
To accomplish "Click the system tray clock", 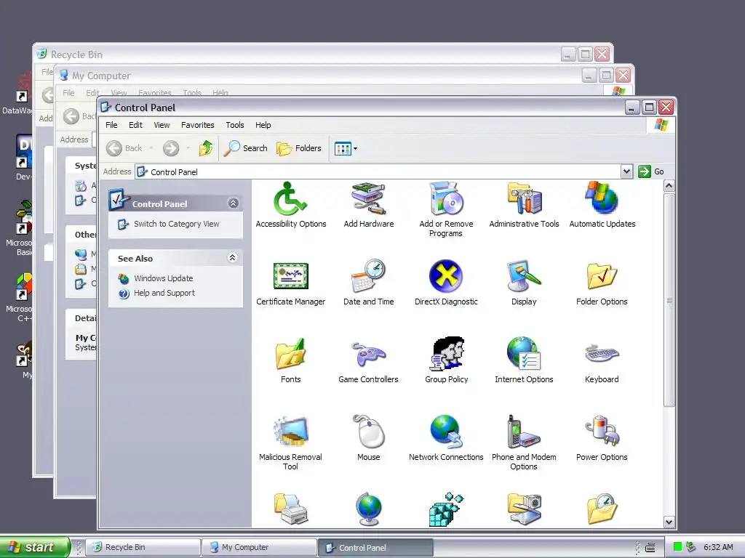I will pos(718,547).
